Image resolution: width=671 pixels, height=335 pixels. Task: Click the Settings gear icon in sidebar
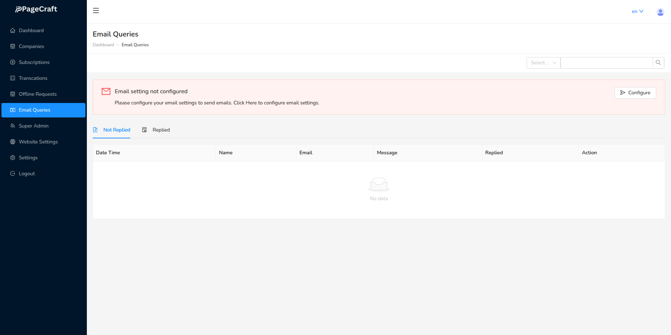pos(13,158)
